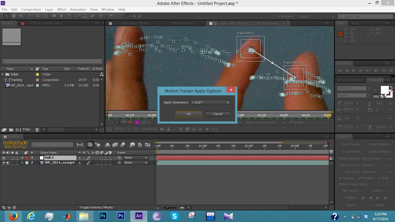Expand the Solids folder
Screen dimensions: 395x222
tap(3, 74)
